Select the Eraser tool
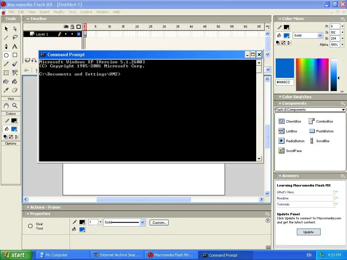Viewport: 347px width, 260px height. pos(15,90)
